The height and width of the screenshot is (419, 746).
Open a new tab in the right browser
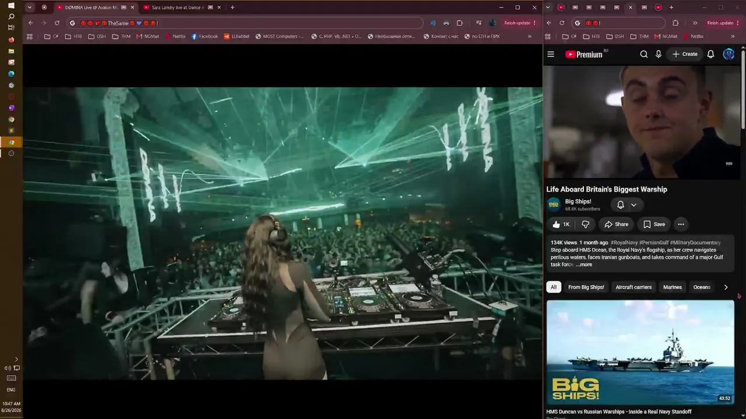[x=671, y=8]
